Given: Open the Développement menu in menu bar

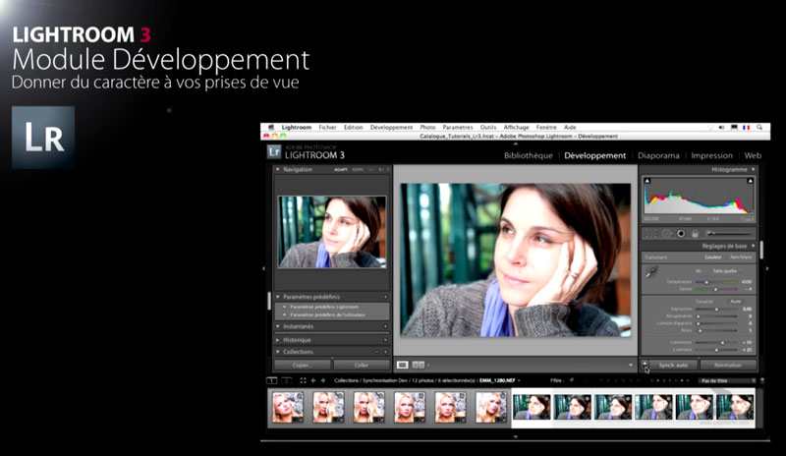Looking at the screenshot, I should pyautogui.click(x=391, y=128).
